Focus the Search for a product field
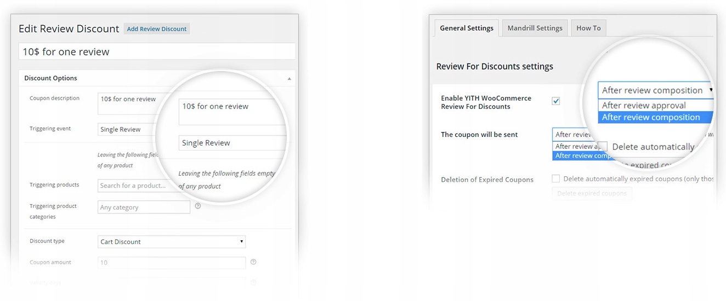This screenshot has width=726, height=301. (x=137, y=186)
